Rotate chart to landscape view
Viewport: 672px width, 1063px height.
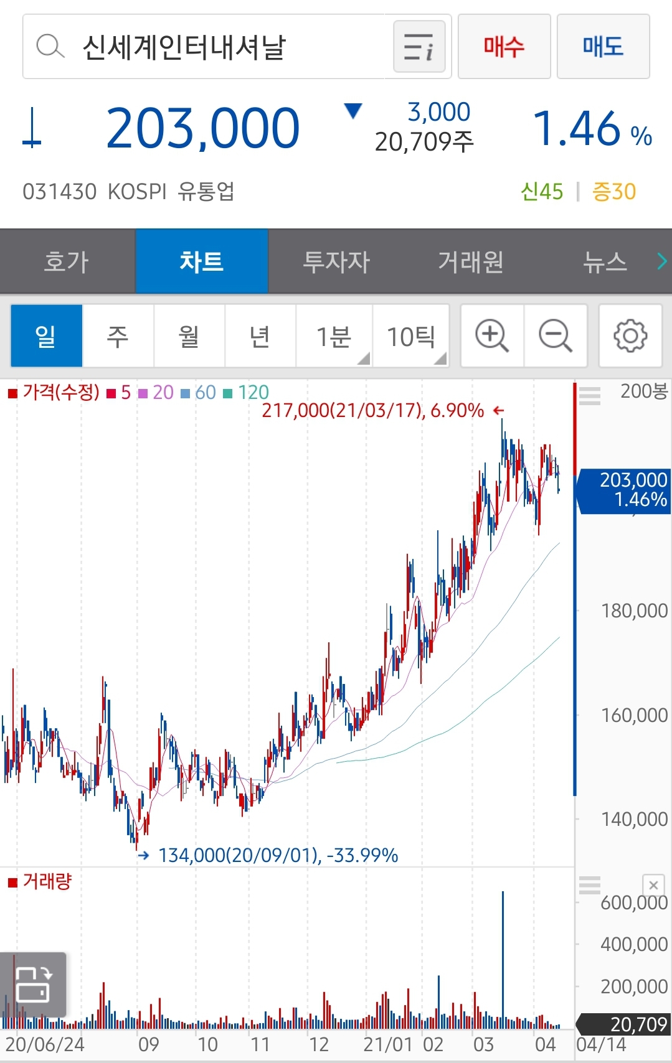[33, 985]
